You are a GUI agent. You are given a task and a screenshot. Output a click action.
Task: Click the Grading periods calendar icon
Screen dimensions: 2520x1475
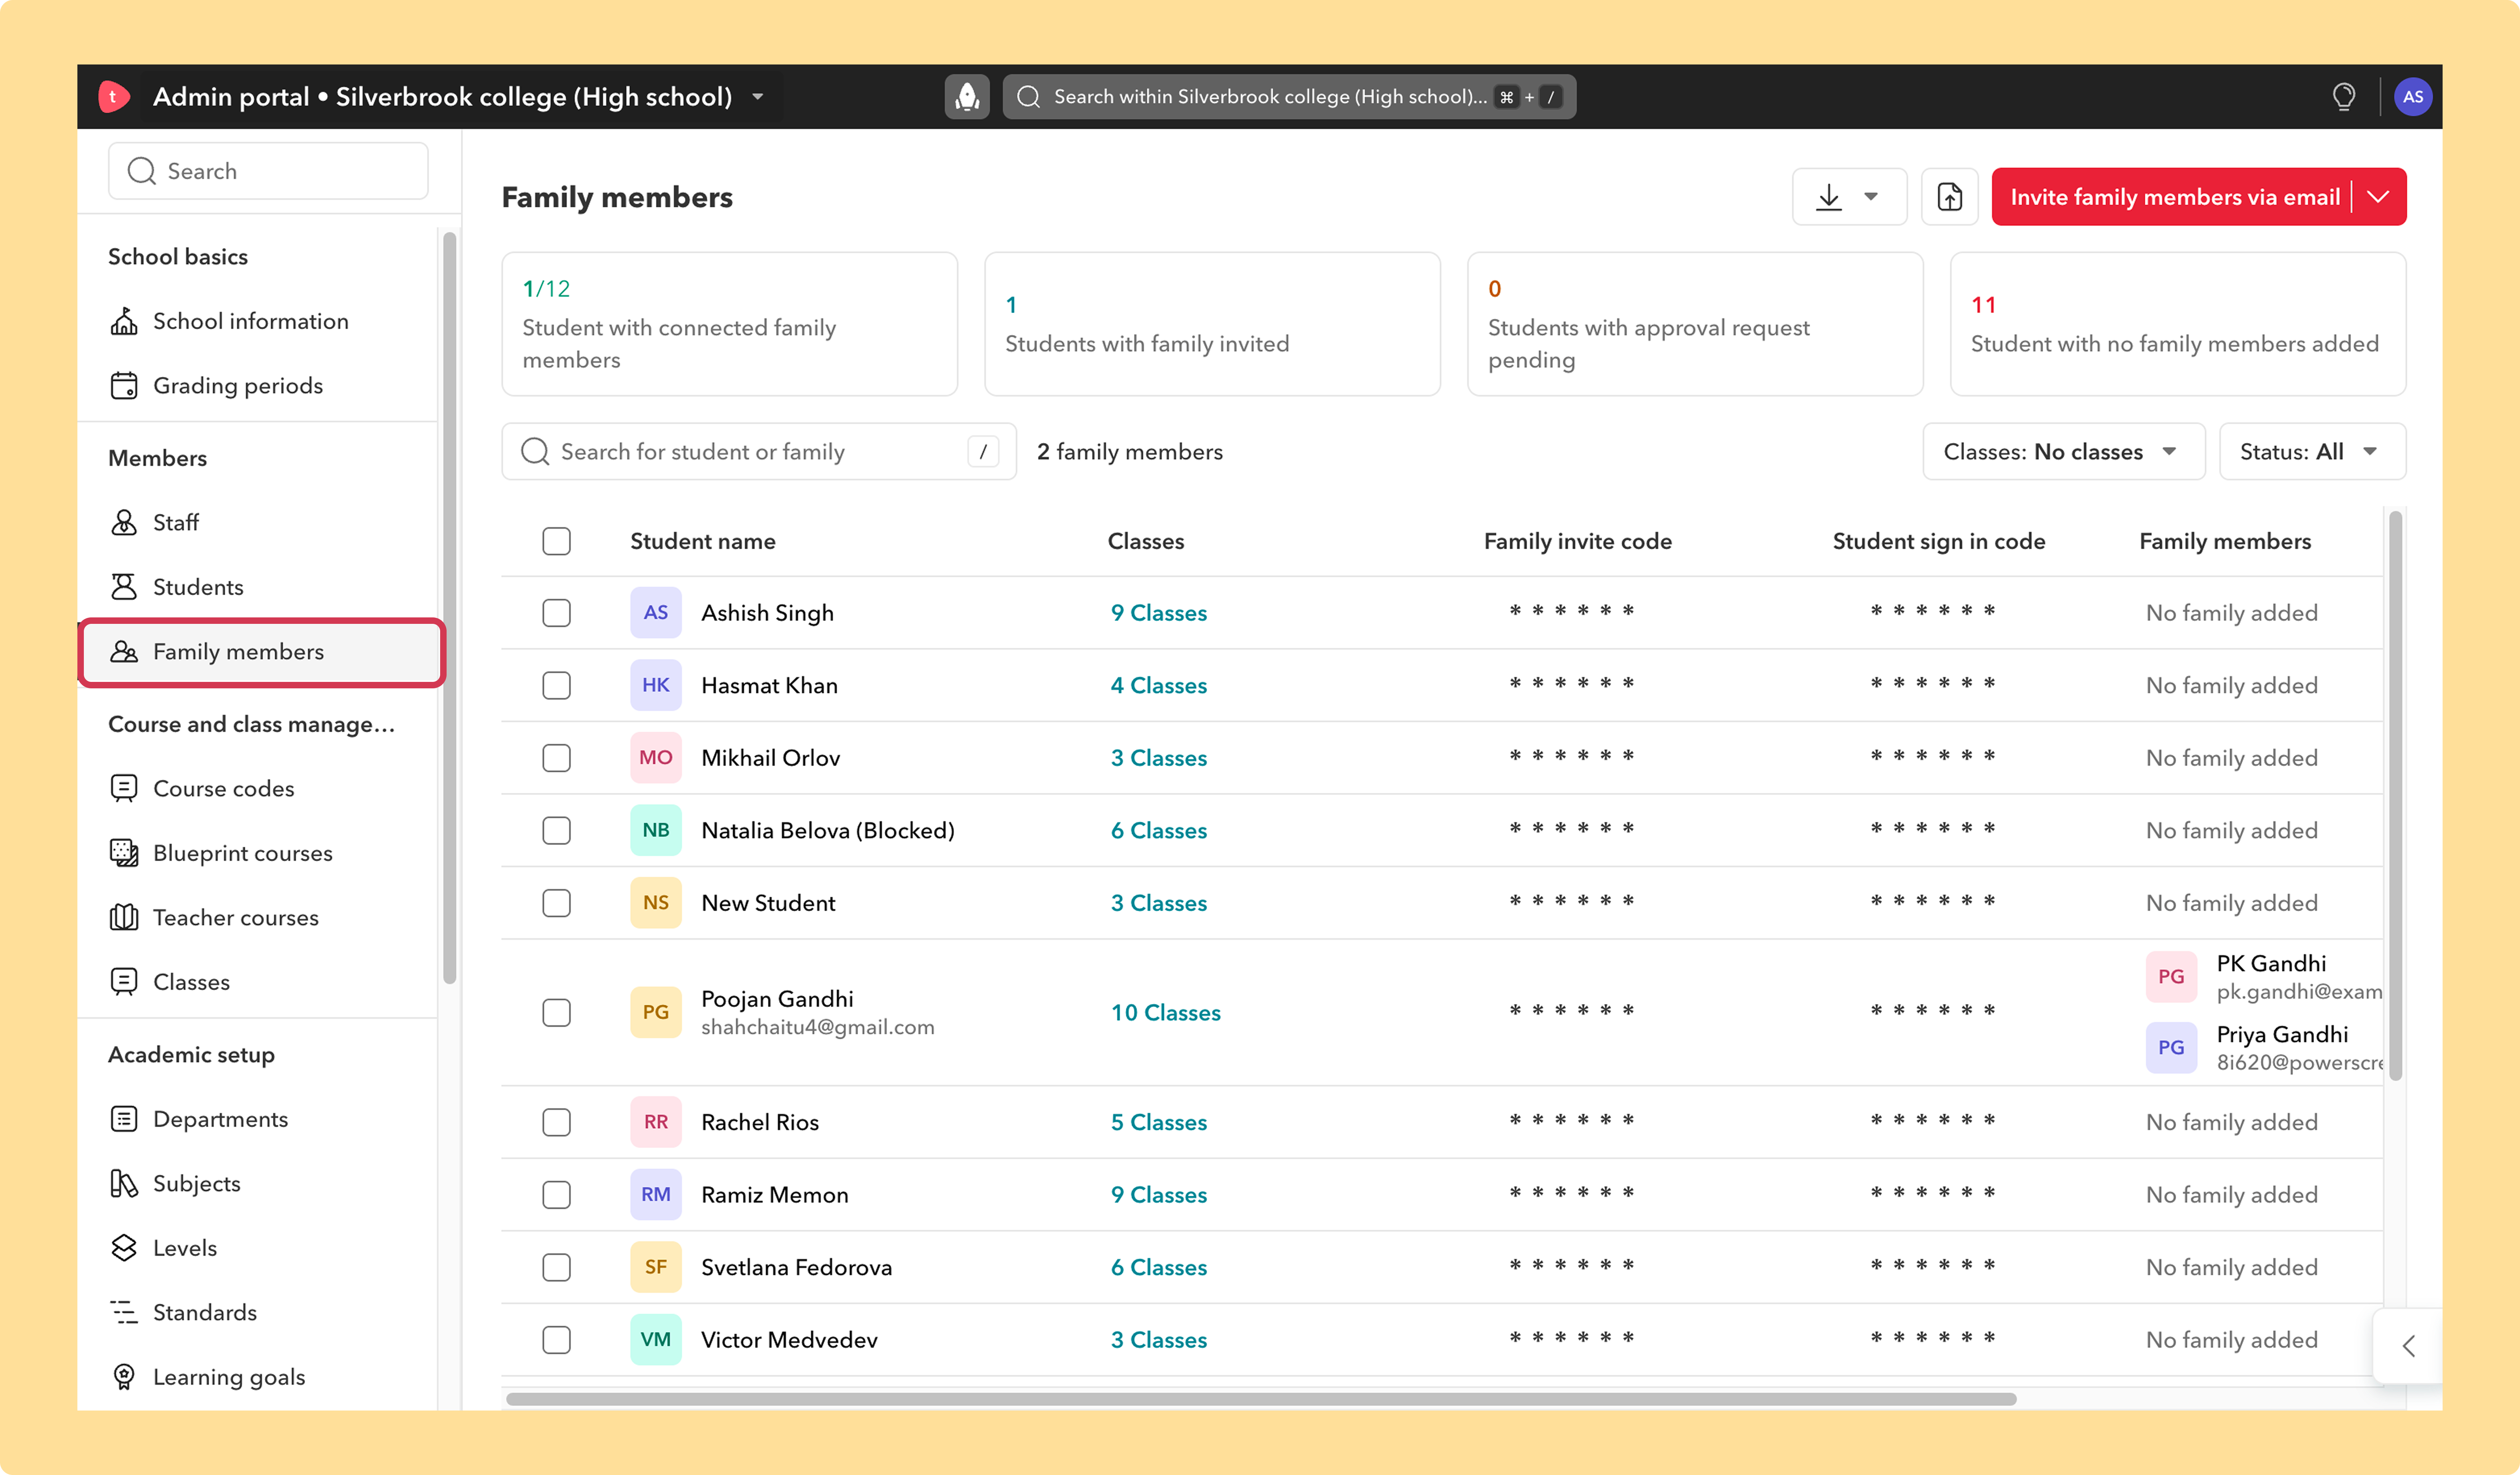point(124,386)
